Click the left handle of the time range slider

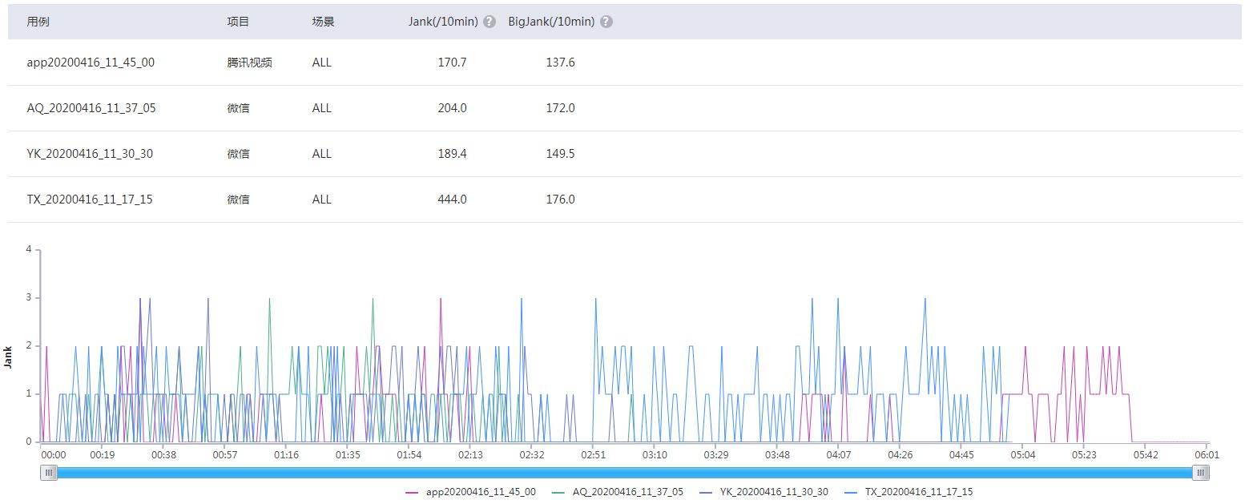click(50, 473)
